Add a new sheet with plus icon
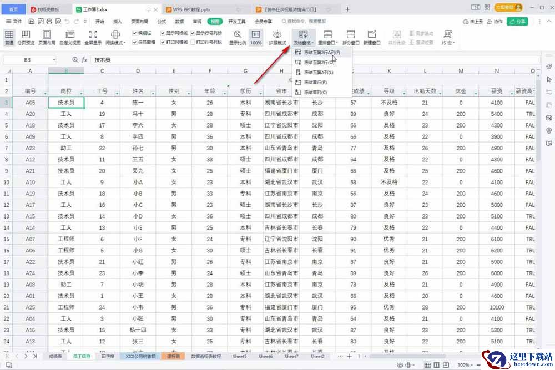The width and height of the screenshot is (555, 370). tap(349, 356)
